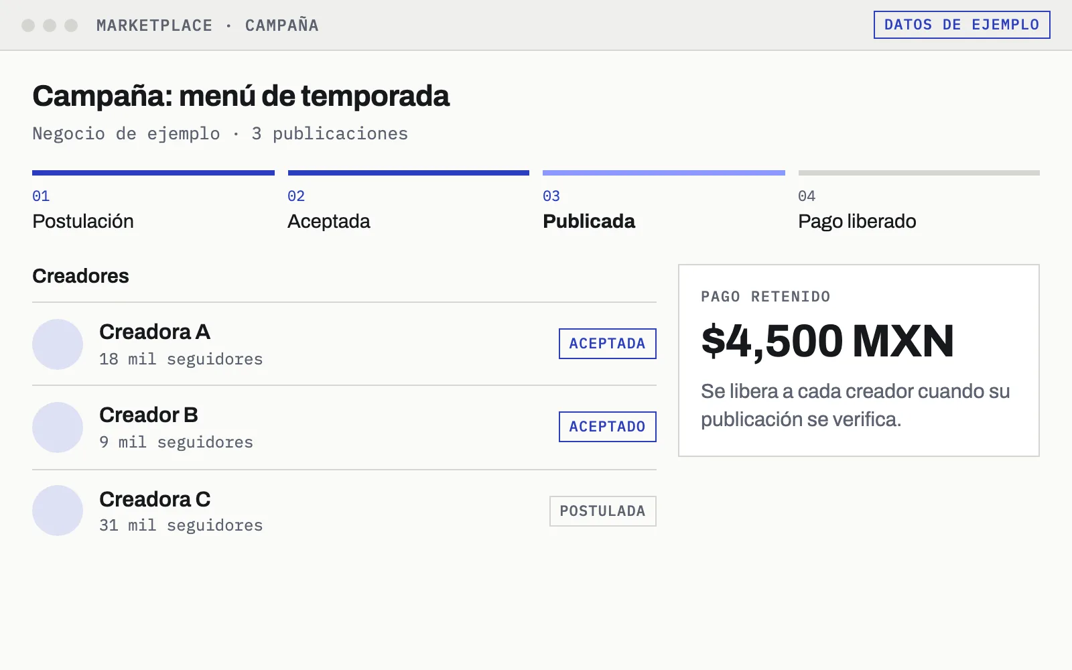Click the 9 mil seguidores text
Image resolution: width=1072 pixels, height=670 pixels.
tap(176, 442)
